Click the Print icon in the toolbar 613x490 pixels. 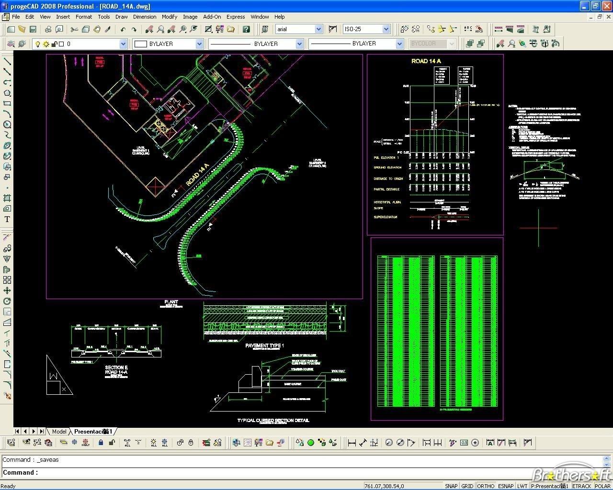(48, 29)
